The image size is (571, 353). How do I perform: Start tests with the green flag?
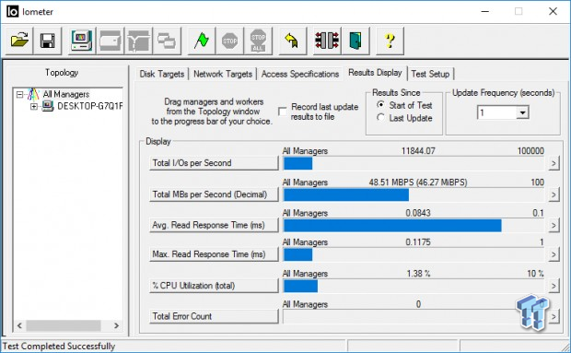pos(202,41)
